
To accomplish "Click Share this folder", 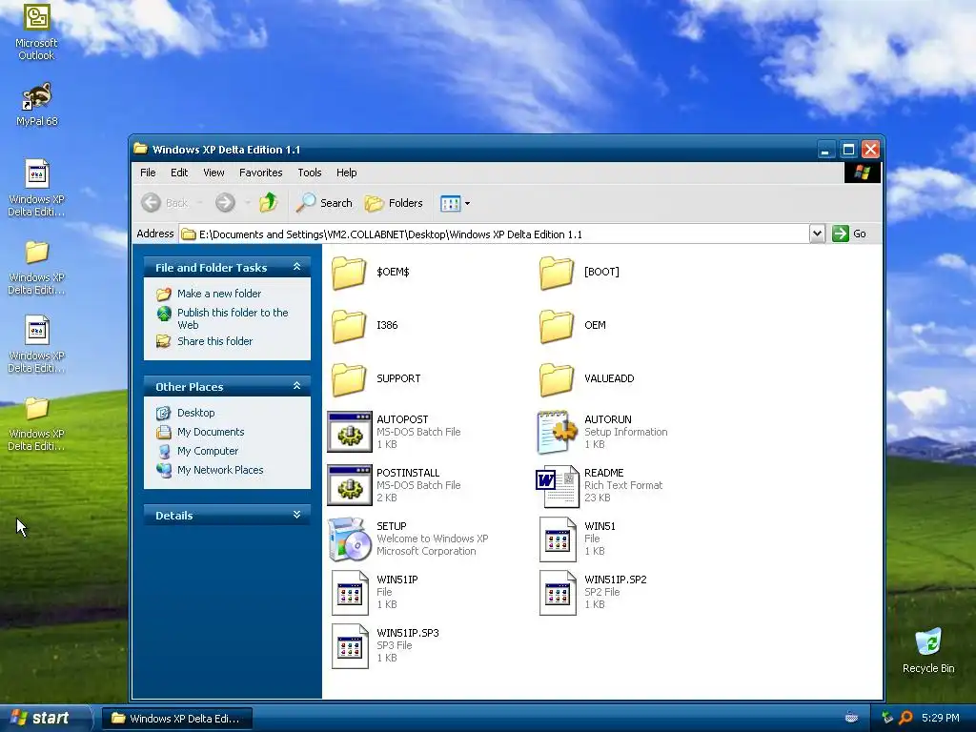I will (x=214, y=341).
